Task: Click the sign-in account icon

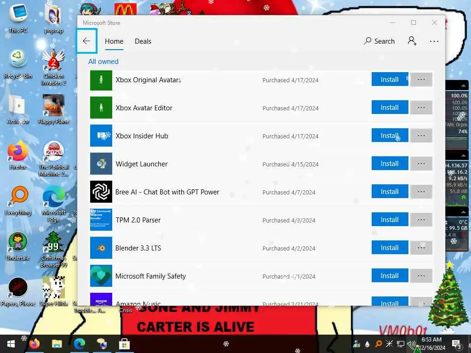Action: [x=412, y=41]
